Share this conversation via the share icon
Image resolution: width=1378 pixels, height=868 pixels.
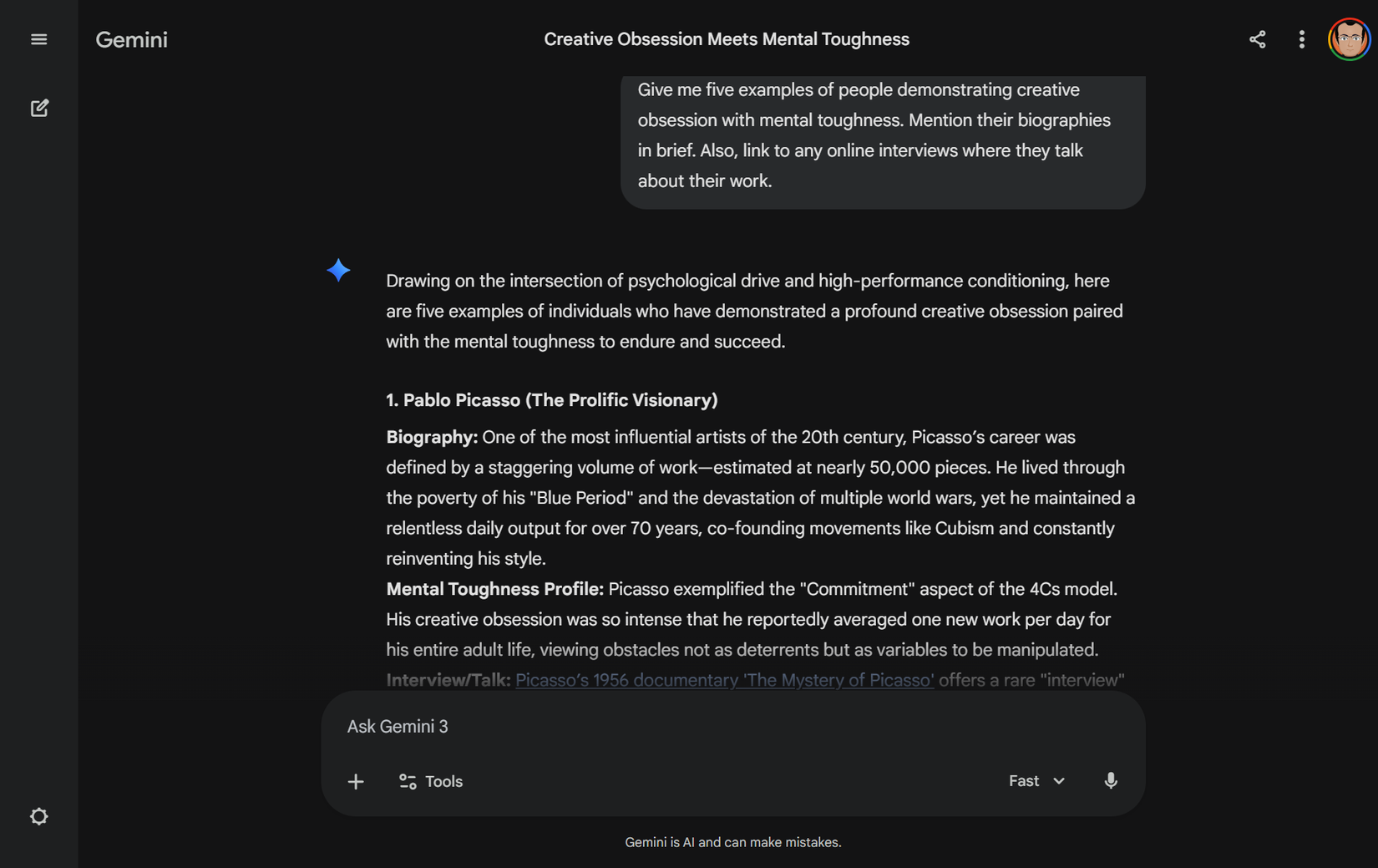1258,38
